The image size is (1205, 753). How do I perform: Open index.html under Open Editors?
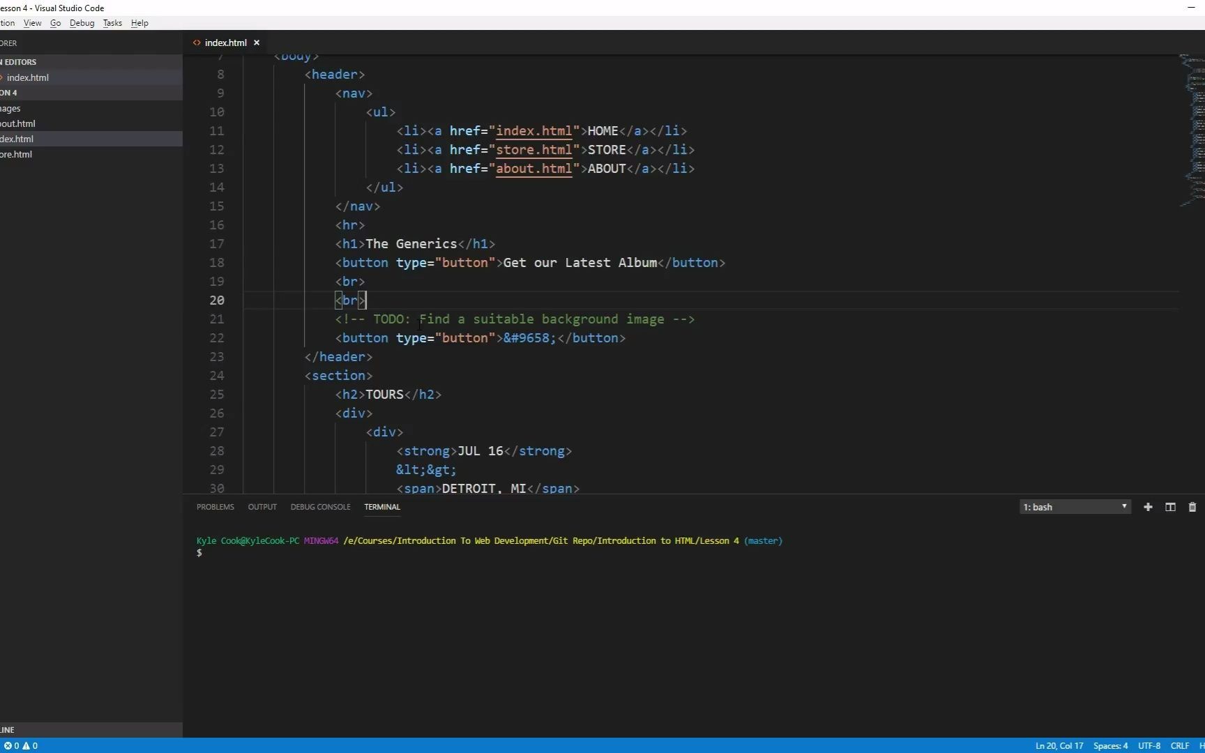coord(91,77)
